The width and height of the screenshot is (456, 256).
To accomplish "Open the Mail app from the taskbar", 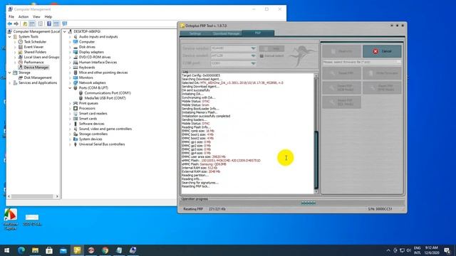I will pos(63,250).
